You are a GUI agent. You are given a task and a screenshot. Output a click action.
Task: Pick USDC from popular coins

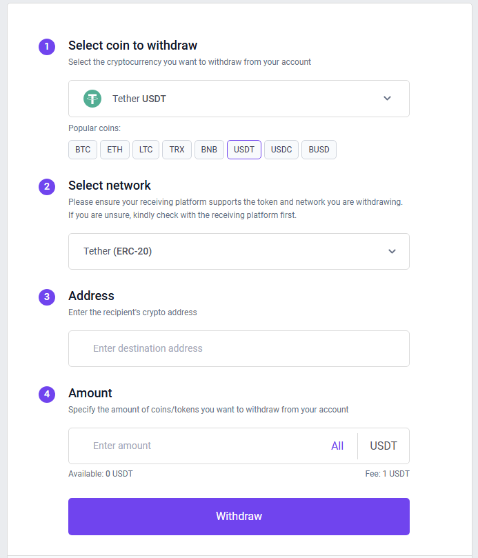click(x=281, y=150)
